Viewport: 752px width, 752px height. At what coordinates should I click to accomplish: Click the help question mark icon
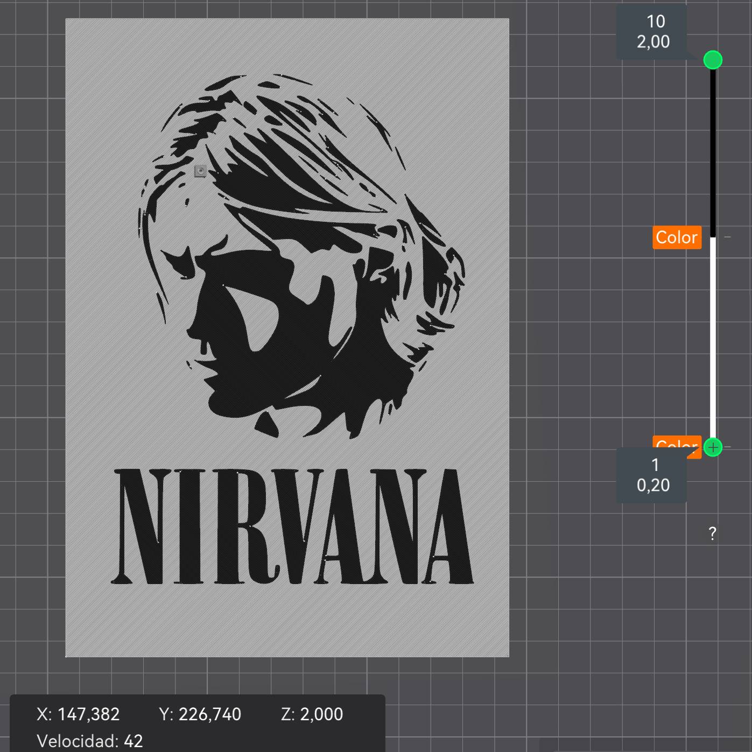coord(712,533)
